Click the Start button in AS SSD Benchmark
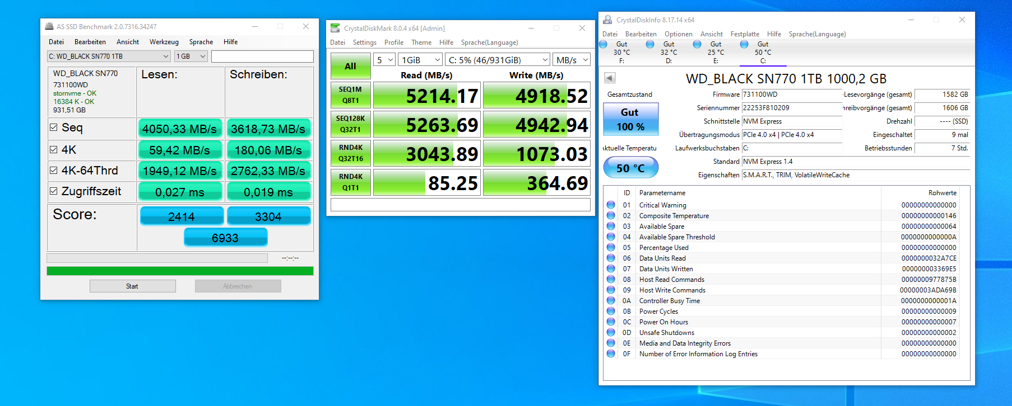This screenshot has width=1012, height=406. (132, 286)
